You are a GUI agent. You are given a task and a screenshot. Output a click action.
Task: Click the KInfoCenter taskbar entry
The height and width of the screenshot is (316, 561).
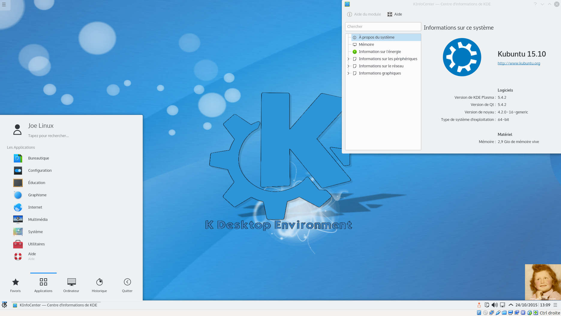(x=56, y=305)
